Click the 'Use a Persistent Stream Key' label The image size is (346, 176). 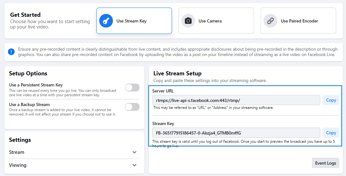click(36, 85)
